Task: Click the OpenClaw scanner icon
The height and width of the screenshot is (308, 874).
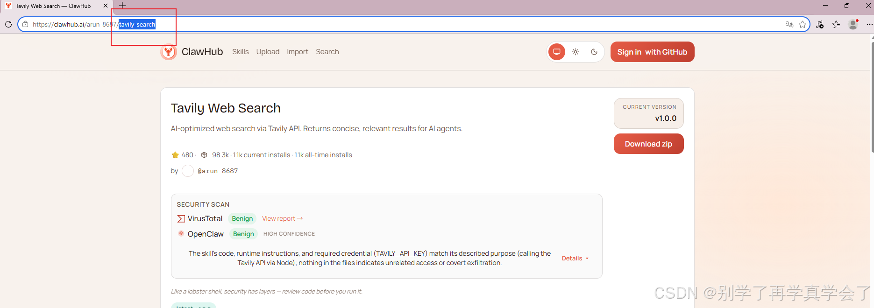Action: tap(181, 233)
